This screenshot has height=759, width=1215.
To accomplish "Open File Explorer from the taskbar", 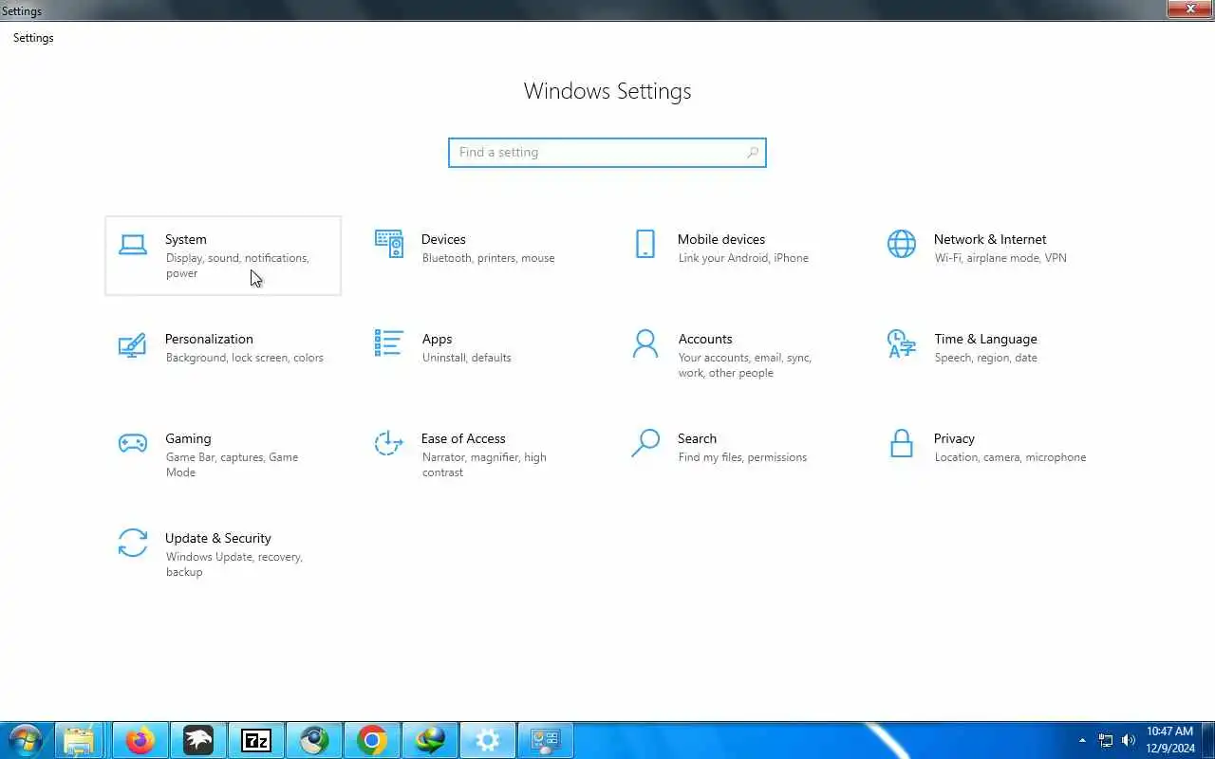I will click(79, 740).
